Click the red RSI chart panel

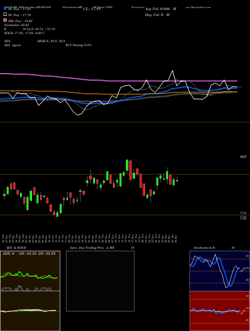pos(219,311)
